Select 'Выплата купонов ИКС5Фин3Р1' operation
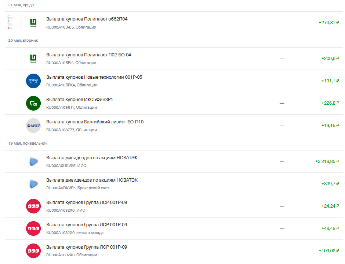Image resolution: width=345 pixels, height=264 pixels. click(79, 100)
